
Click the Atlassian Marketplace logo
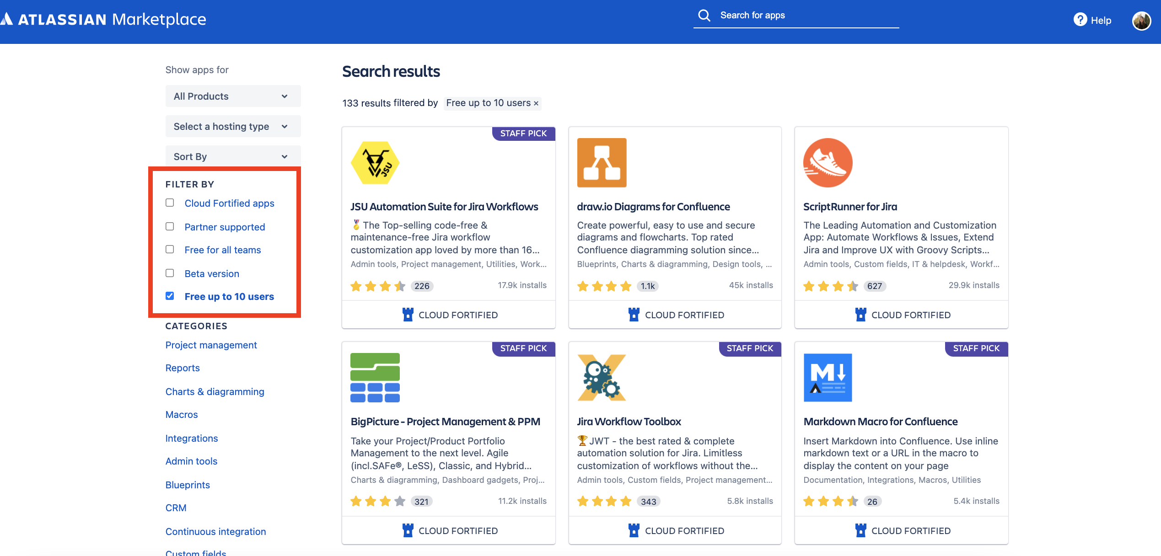coord(104,19)
